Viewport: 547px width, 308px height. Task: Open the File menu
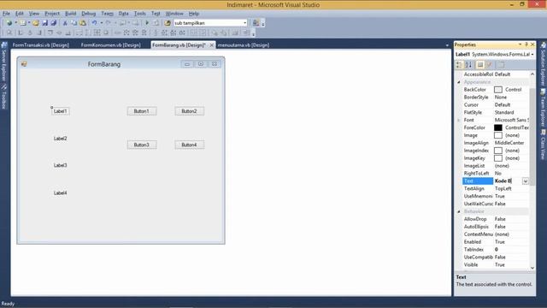(6, 14)
